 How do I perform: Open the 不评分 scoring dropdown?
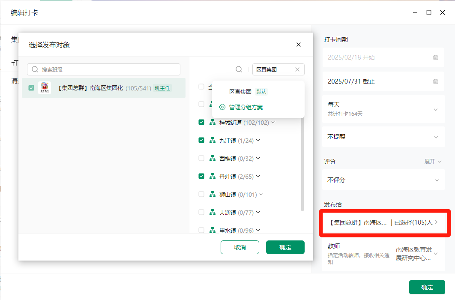pos(383,180)
